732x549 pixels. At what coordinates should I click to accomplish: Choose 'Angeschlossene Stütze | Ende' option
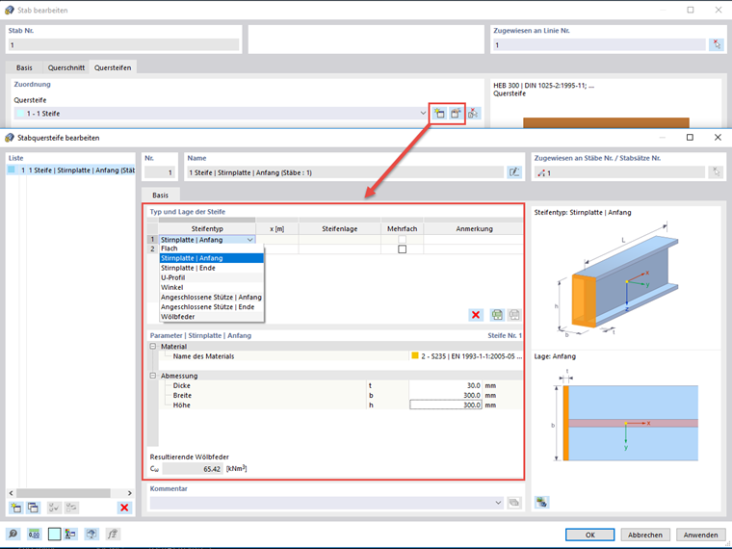pos(212,307)
